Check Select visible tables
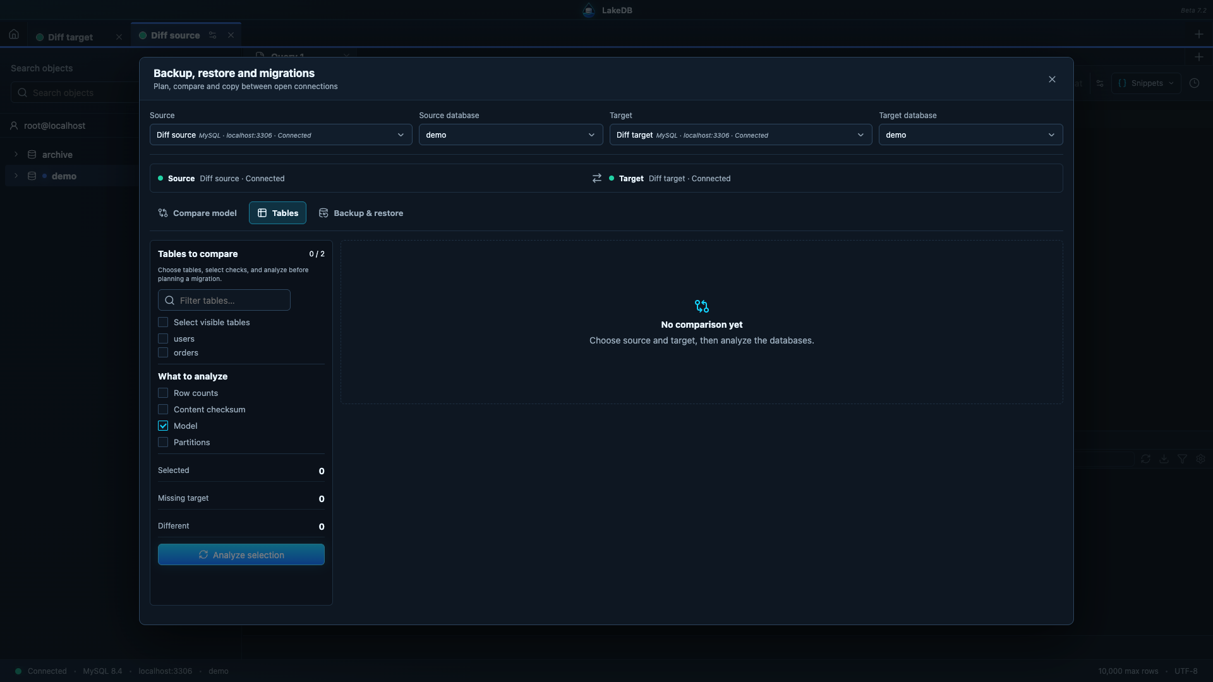This screenshot has height=682, width=1213. [x=163, y=322]
